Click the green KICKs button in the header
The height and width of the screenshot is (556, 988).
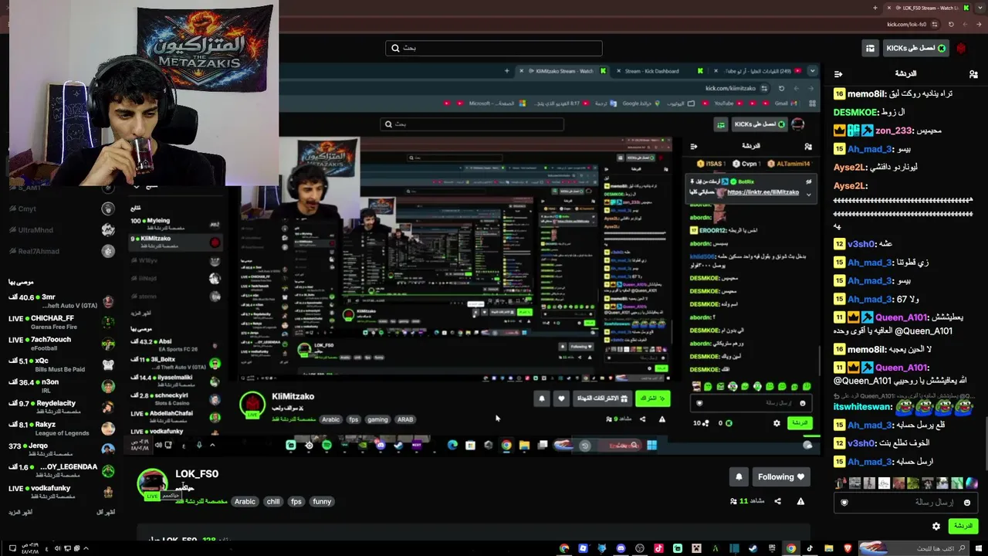915,48
